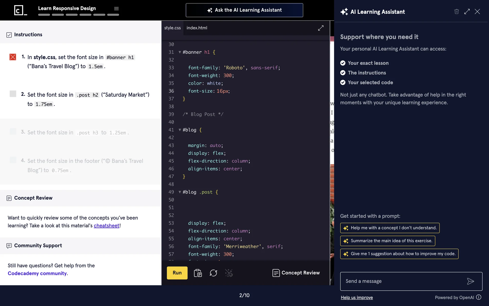Image resolution: width=489 pixels, height=306 pixels.
Task: Collapse the #blog rule fold arrow
Action: (x=180, y=130)
